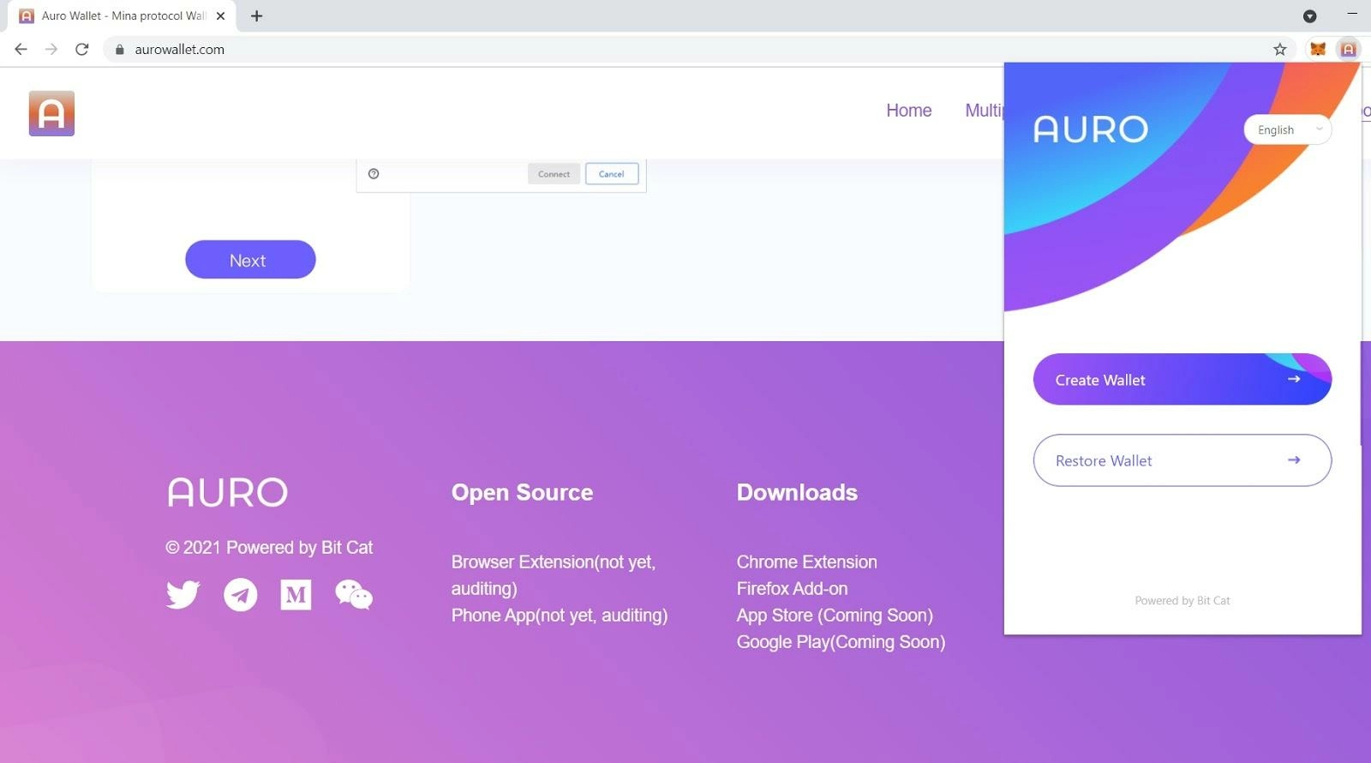The height and width of the screenshot is (763, 1371).
Task: Click the AURO footer logo text
Action: tap(227, 492)
